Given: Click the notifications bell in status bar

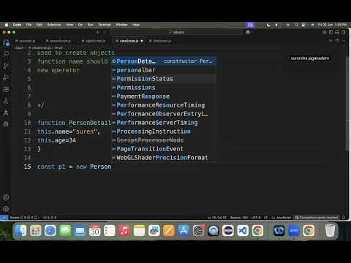Looking at the screenshot, I should [x=344, y=218].
